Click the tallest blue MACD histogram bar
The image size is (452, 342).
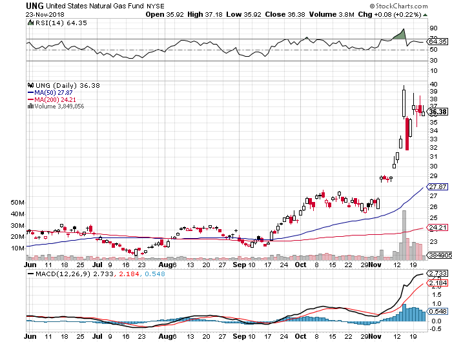[x=404, y=312]
